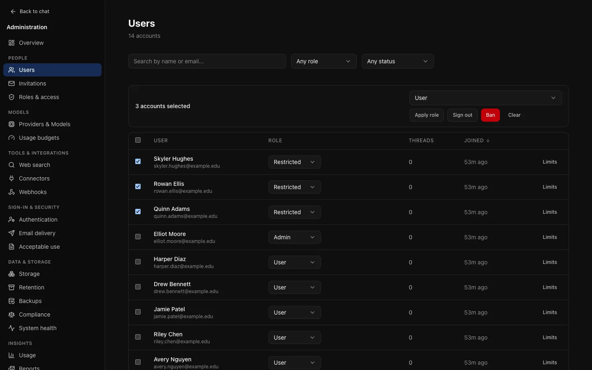This screenshot has width=592, height=370.
Task: Click the Connectors plug icon
Action: 12,178
